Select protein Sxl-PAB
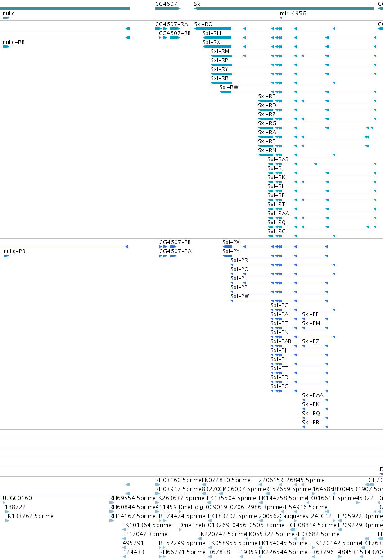This screenshot has height=559, width=383. pos(281,341)
